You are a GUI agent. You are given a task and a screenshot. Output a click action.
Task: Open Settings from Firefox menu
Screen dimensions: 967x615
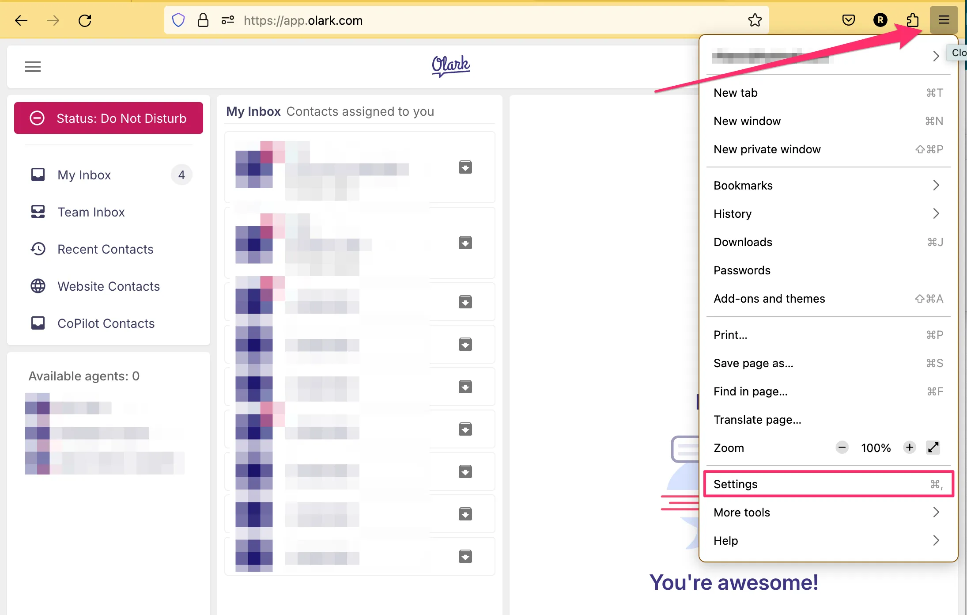[827, 484]
